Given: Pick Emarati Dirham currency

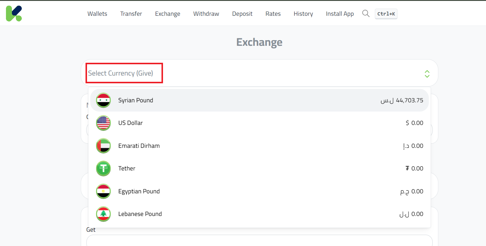Looking at the screenshot, I should (x=259, y=146).
